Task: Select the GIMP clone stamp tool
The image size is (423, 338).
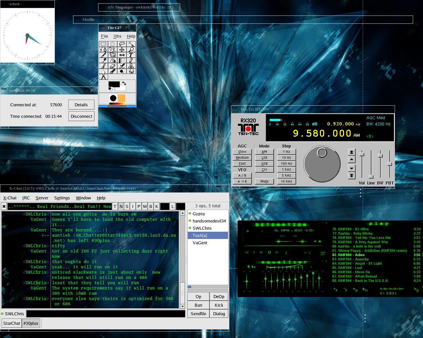Action: [x=131, y=66]
